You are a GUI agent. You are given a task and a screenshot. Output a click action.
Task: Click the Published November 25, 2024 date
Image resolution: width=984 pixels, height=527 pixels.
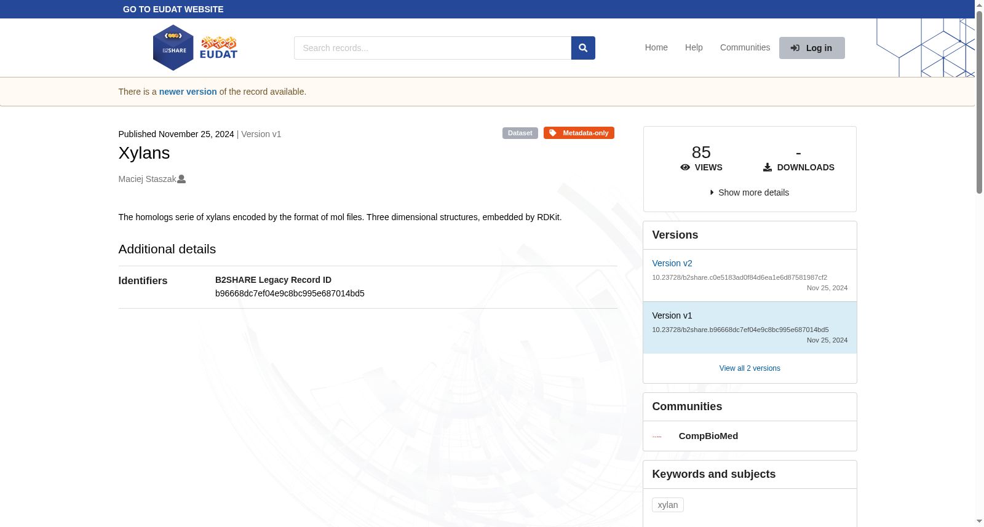(x=177, y=134)
